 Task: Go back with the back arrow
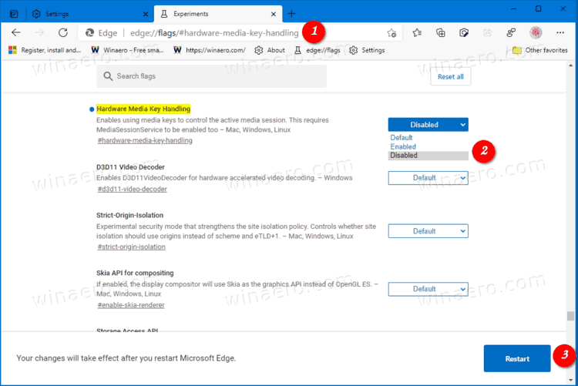(16, 33)
